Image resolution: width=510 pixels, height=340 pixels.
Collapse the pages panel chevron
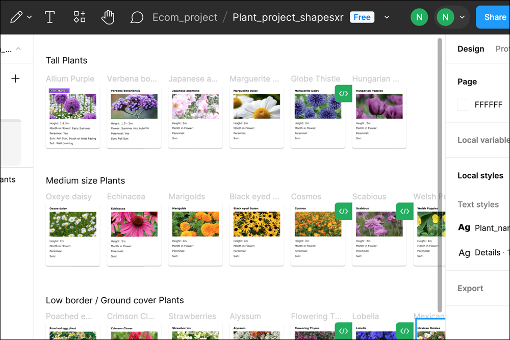point(18,49)
